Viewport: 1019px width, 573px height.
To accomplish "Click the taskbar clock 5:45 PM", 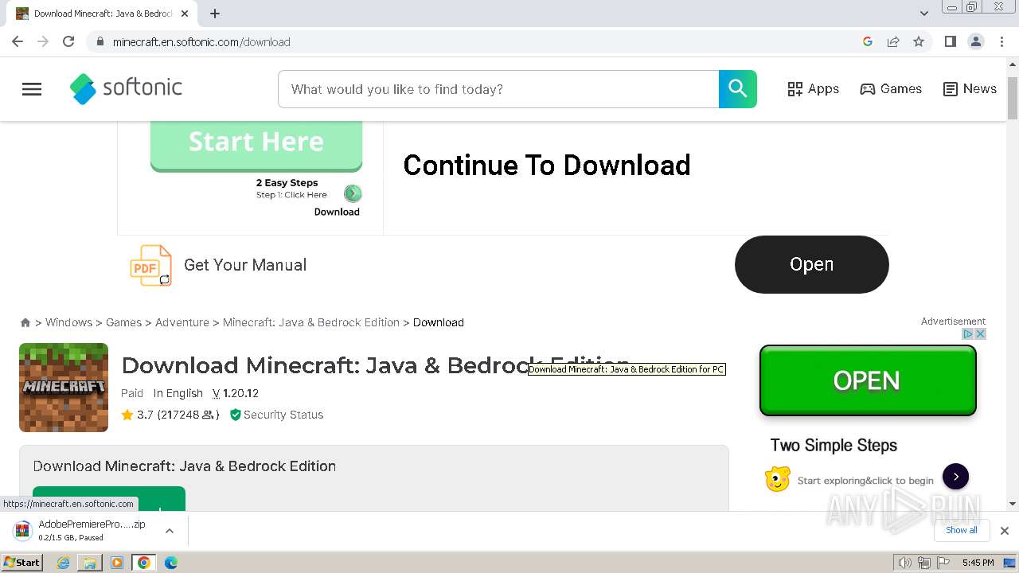I will [978, 563].
